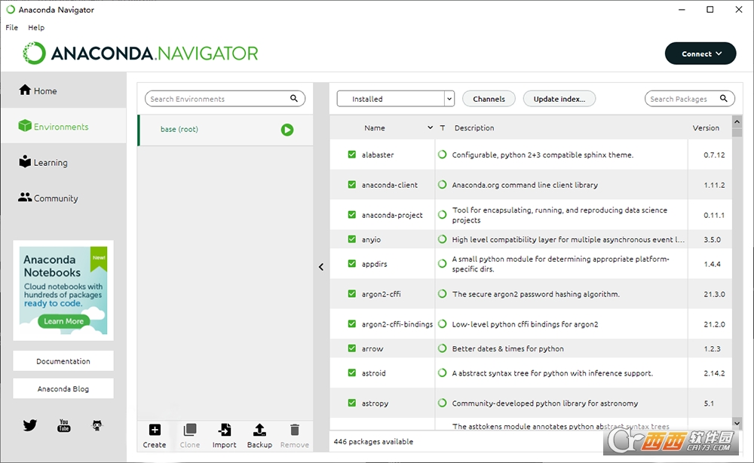Image resolution: width=754 pixels, height=463 pixels.
Task: Toggle the arrow package checkbox
Action: [x=352, y=348]
